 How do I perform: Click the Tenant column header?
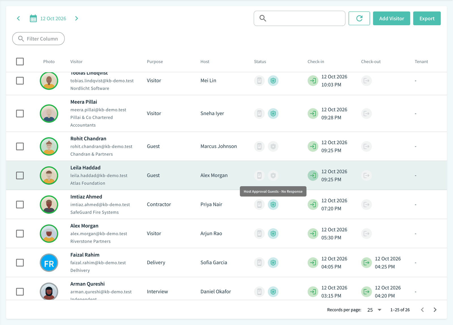pos(421,62)
